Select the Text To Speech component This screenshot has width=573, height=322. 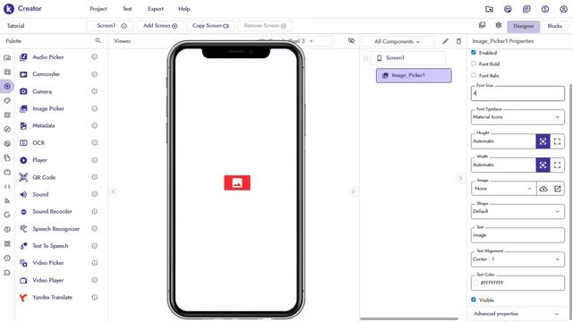[50, 246]
